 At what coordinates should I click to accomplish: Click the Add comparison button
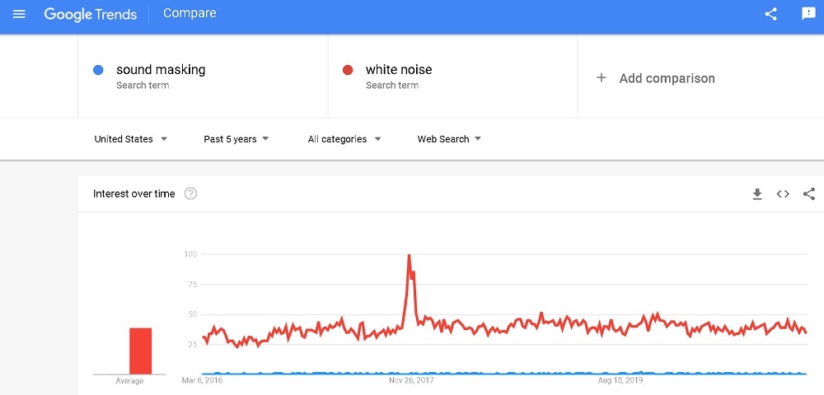pyautogui.click(x=655, y=78)
